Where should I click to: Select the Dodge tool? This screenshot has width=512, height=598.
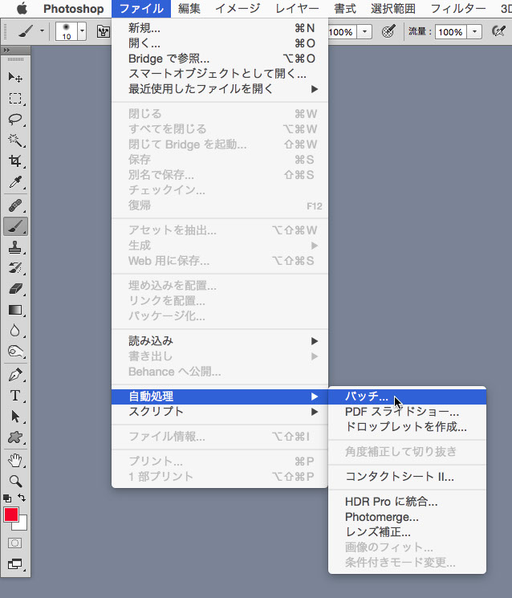point(15,351)
